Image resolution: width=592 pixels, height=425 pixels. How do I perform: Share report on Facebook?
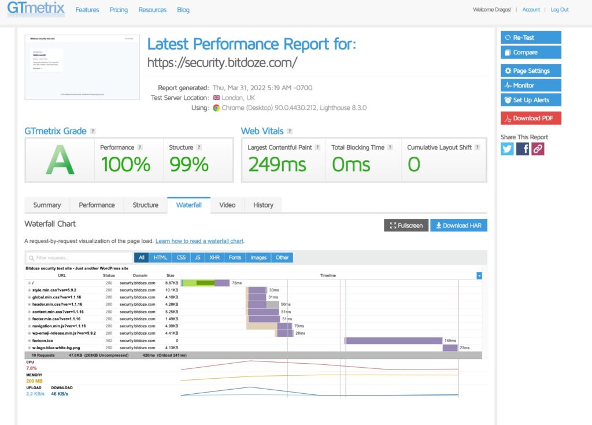[523, 149]
